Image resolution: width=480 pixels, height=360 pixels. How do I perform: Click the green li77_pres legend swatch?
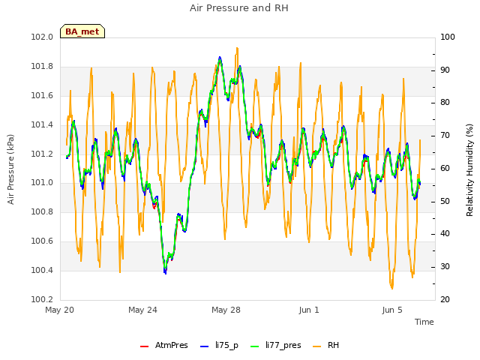point(254,346)
